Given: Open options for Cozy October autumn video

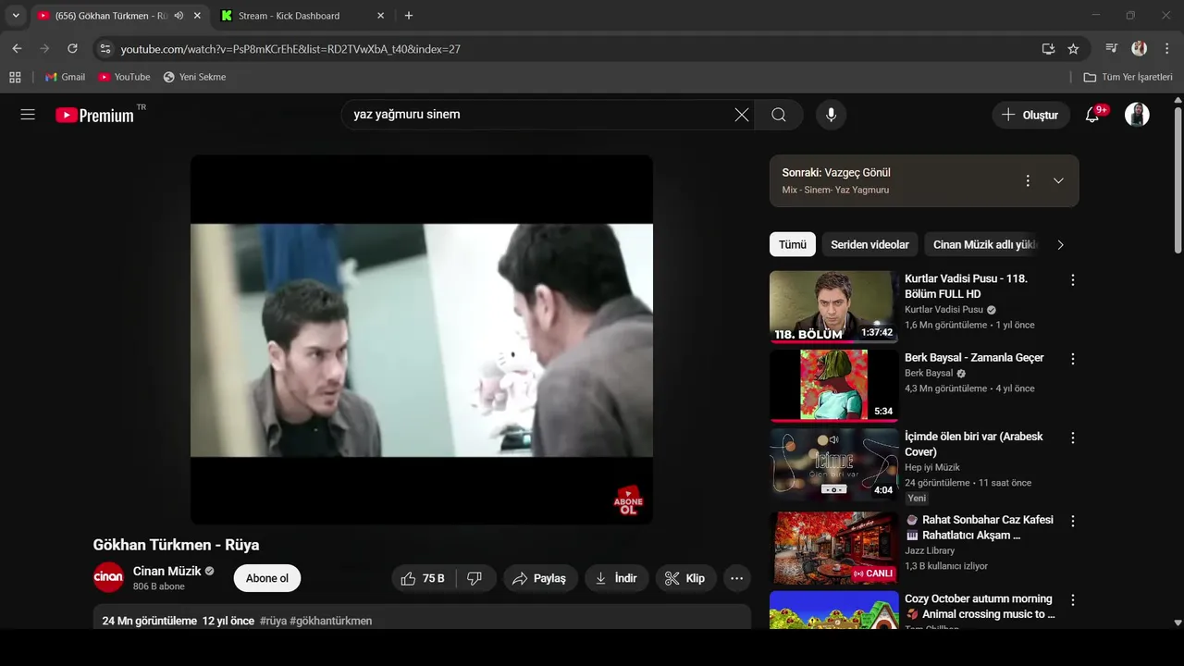Looking at the screenshot, I should tap(1073, 600).
